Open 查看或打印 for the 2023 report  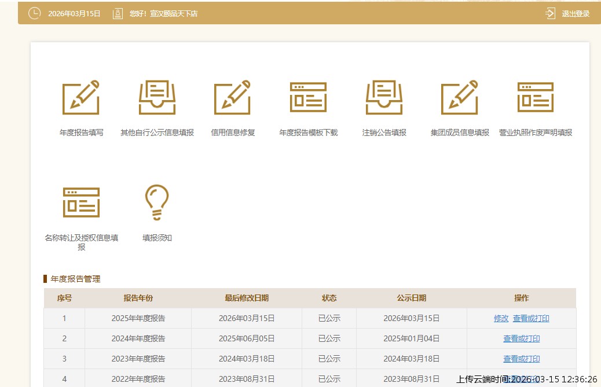521,359
